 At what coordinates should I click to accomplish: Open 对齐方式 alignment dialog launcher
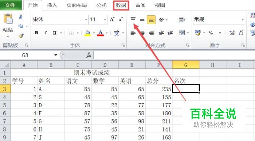[188, 45]
